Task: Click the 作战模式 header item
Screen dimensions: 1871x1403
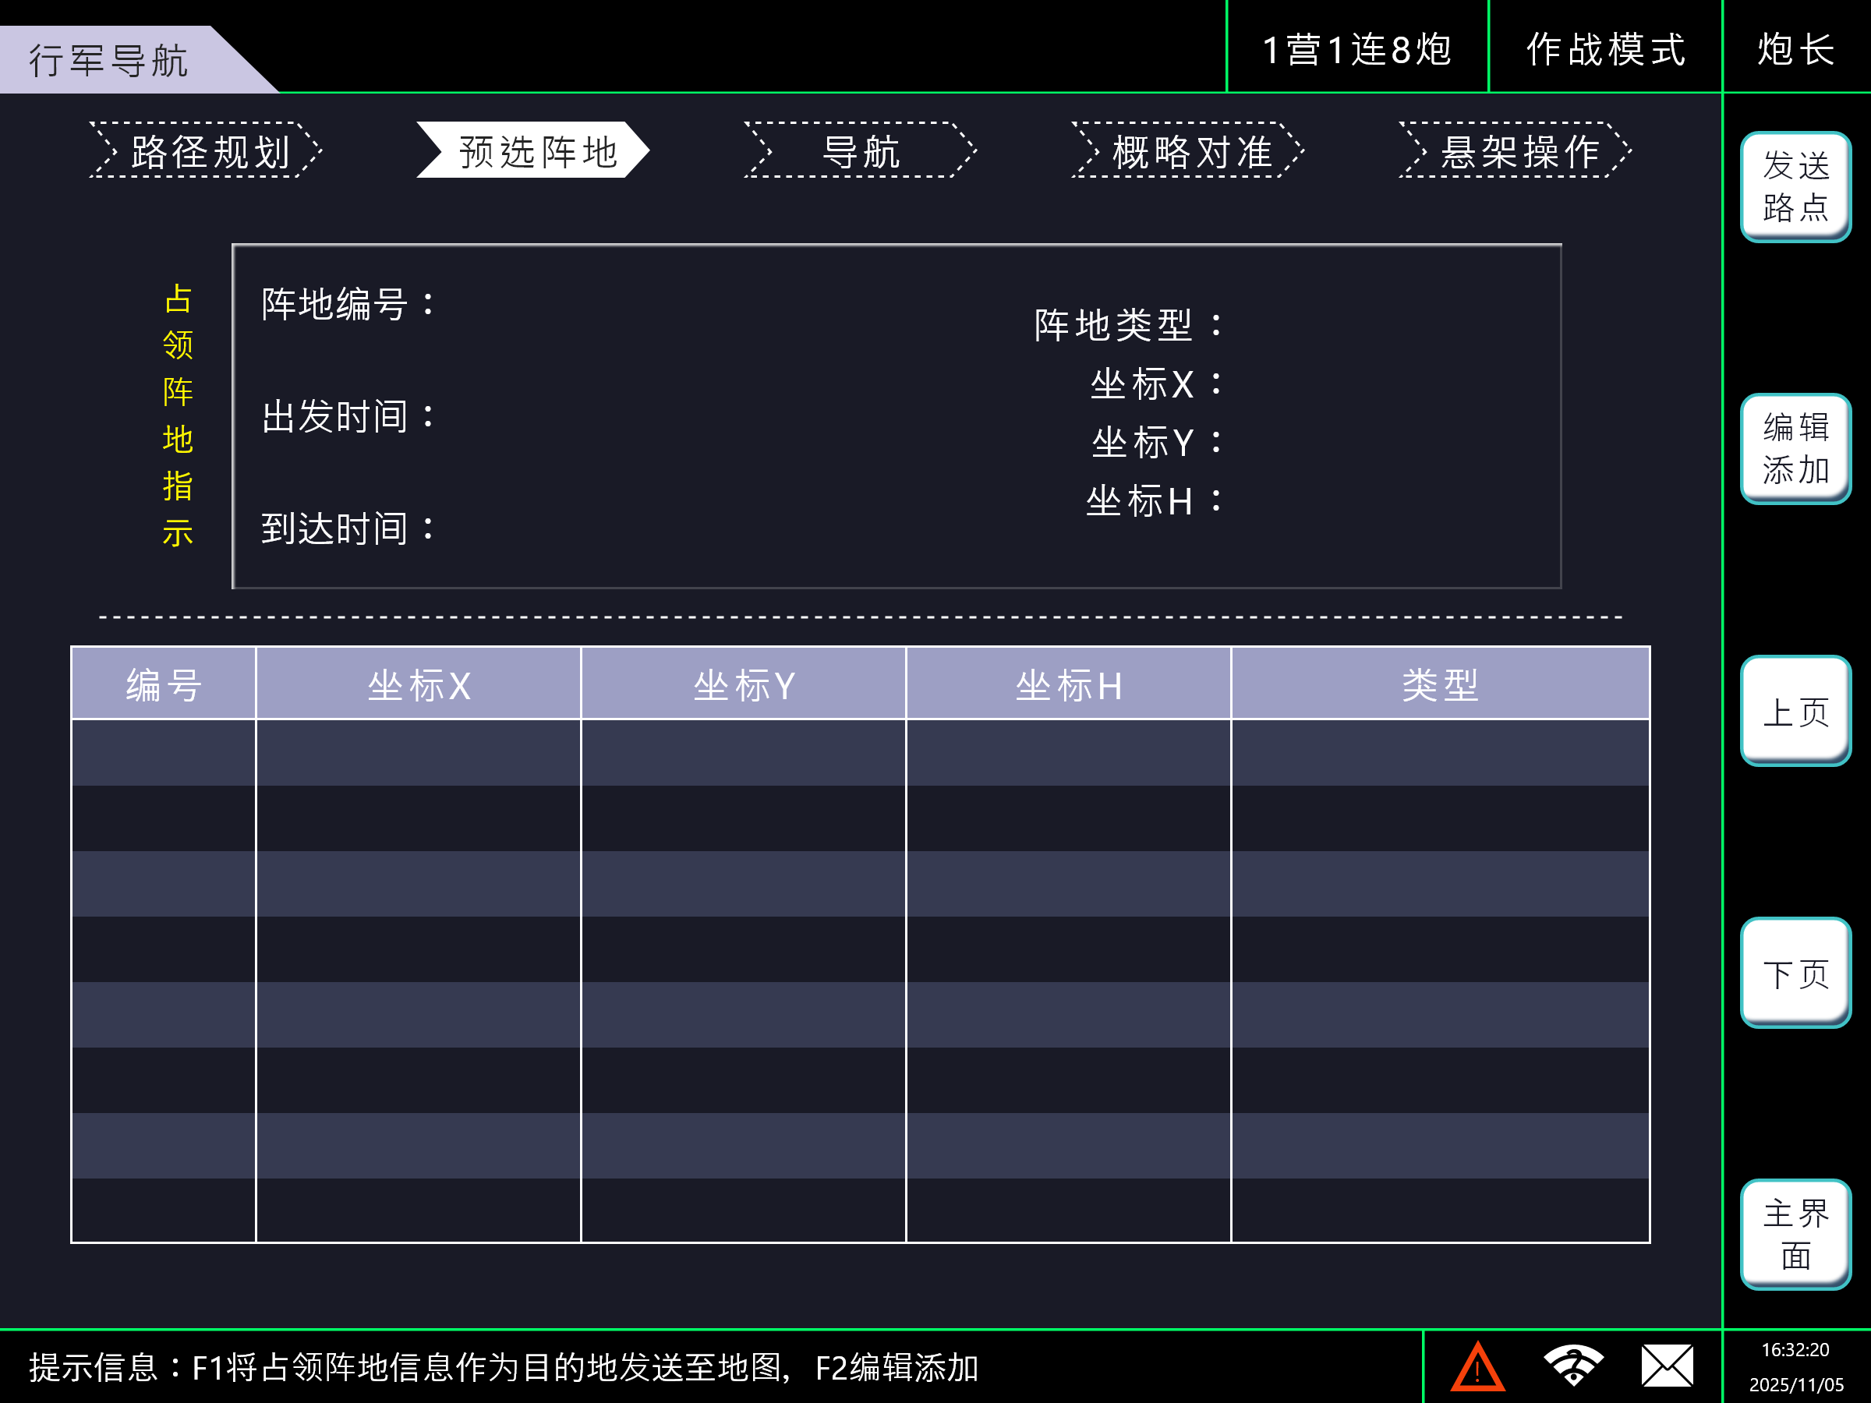Action: (x=1604, y=49)
